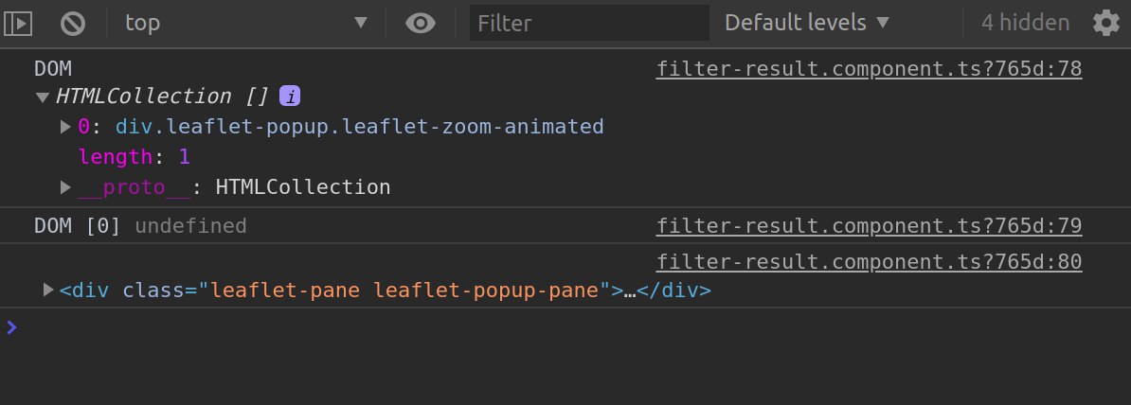Show the console sidebar panel
1131x405 pixels.
pos(18,23)
